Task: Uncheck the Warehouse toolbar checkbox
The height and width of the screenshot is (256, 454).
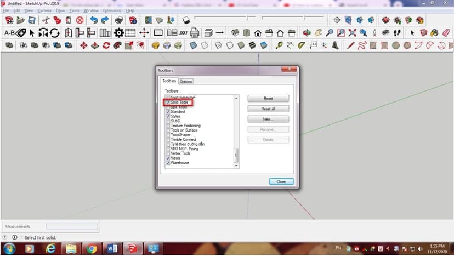Action: (x=168, y=163)
